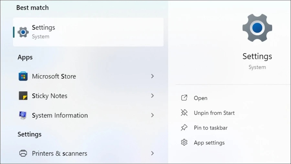Click the Open external-link icon
291x164 pixels.
184,98
